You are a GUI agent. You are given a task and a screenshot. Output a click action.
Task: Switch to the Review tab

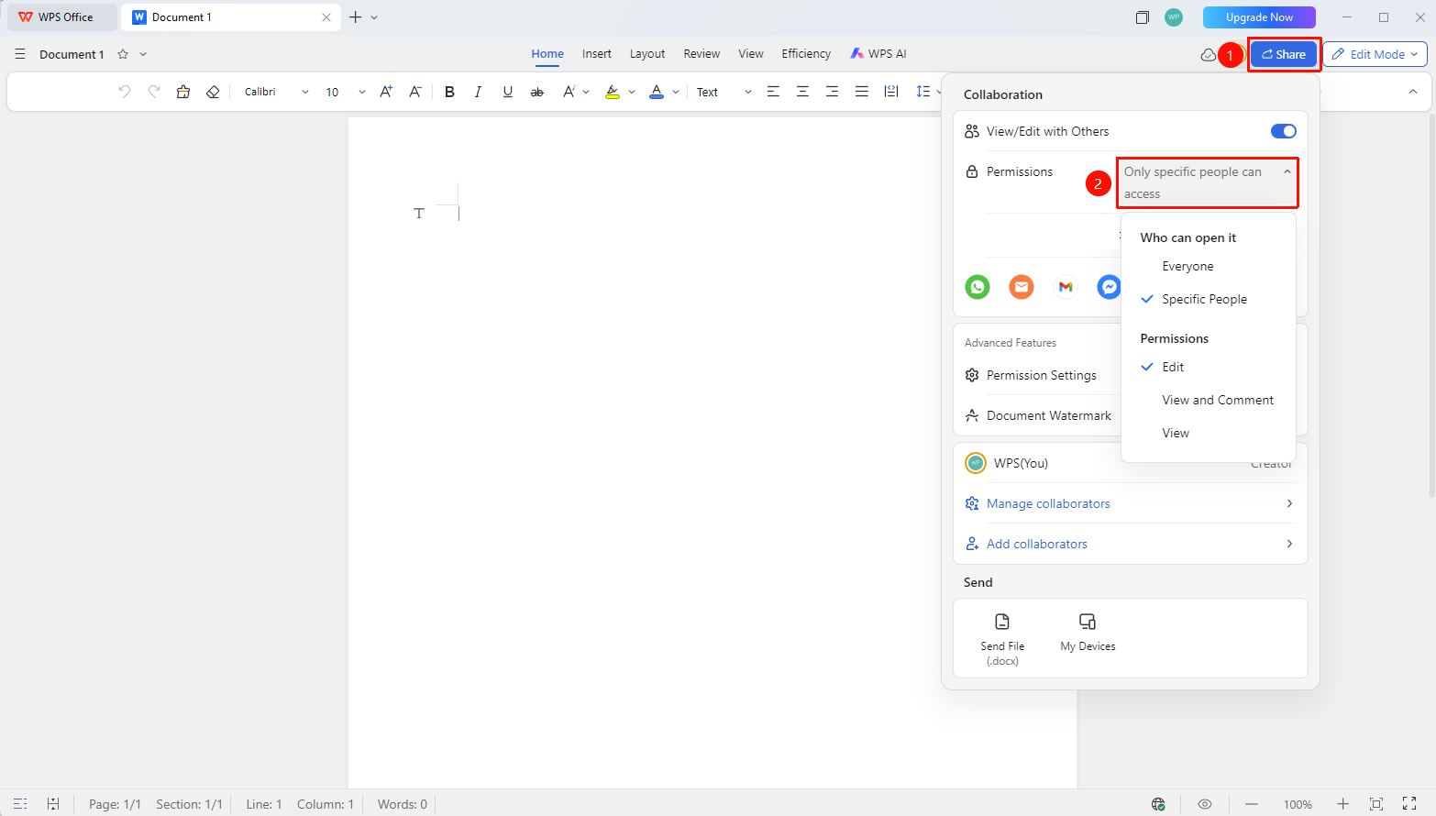[701, 54]
